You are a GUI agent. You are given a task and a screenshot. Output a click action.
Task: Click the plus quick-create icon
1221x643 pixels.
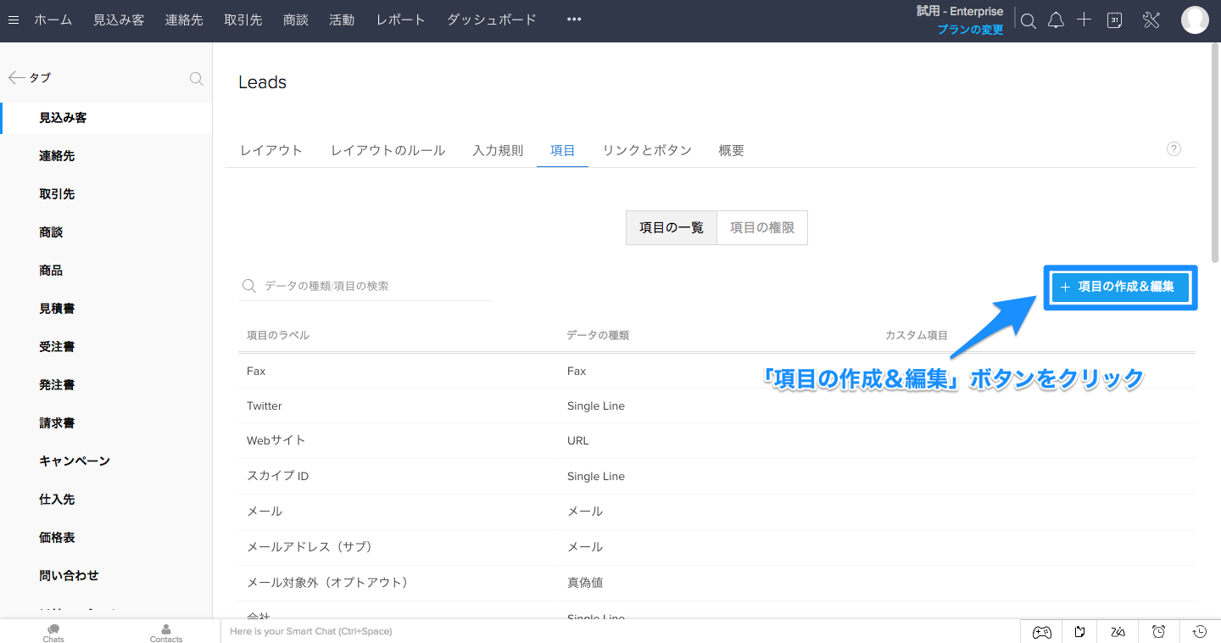tap(1084, 20)
